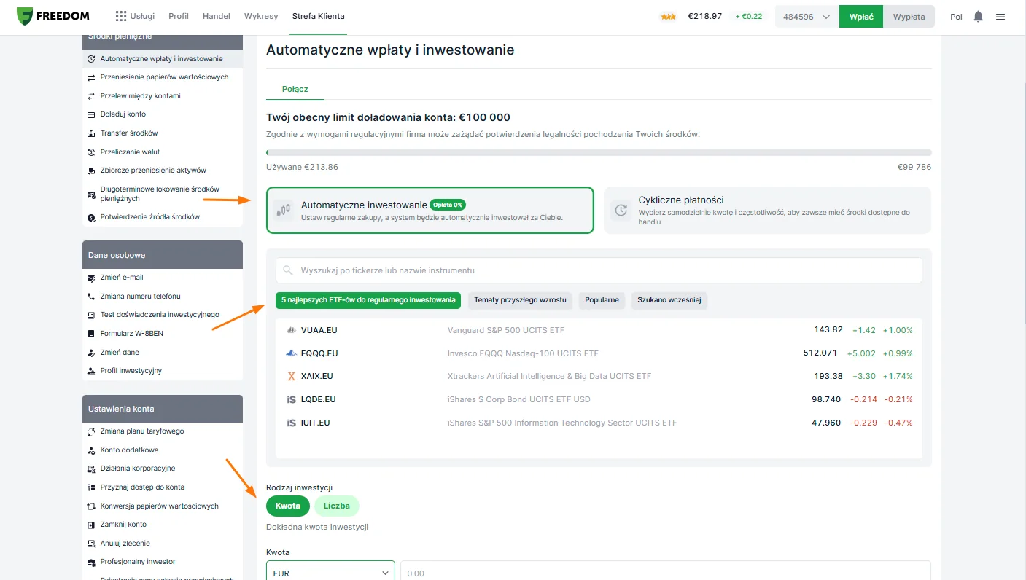This screenshot has width=1026, height=580.
Task: Select Liczba investment type
Action: click(x=337, y=506)
